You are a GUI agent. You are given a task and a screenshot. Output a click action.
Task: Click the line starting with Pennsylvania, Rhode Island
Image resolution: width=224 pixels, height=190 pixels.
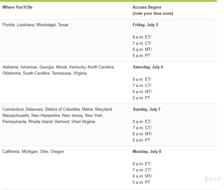tap(49, 122)
